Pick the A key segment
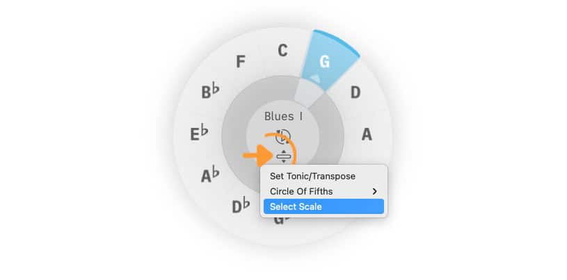Screen dimensions: 567x280 (x=367, y=134)
